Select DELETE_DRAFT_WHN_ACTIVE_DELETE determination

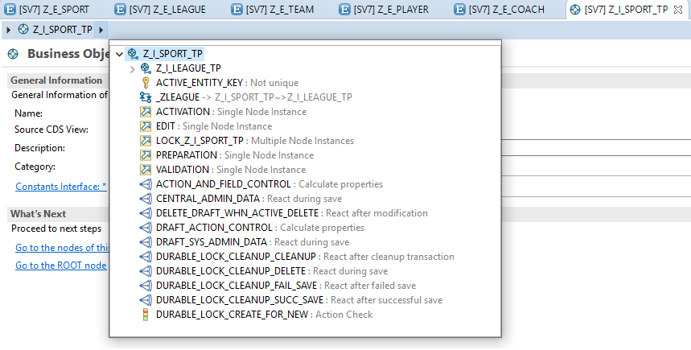point(292,213)
